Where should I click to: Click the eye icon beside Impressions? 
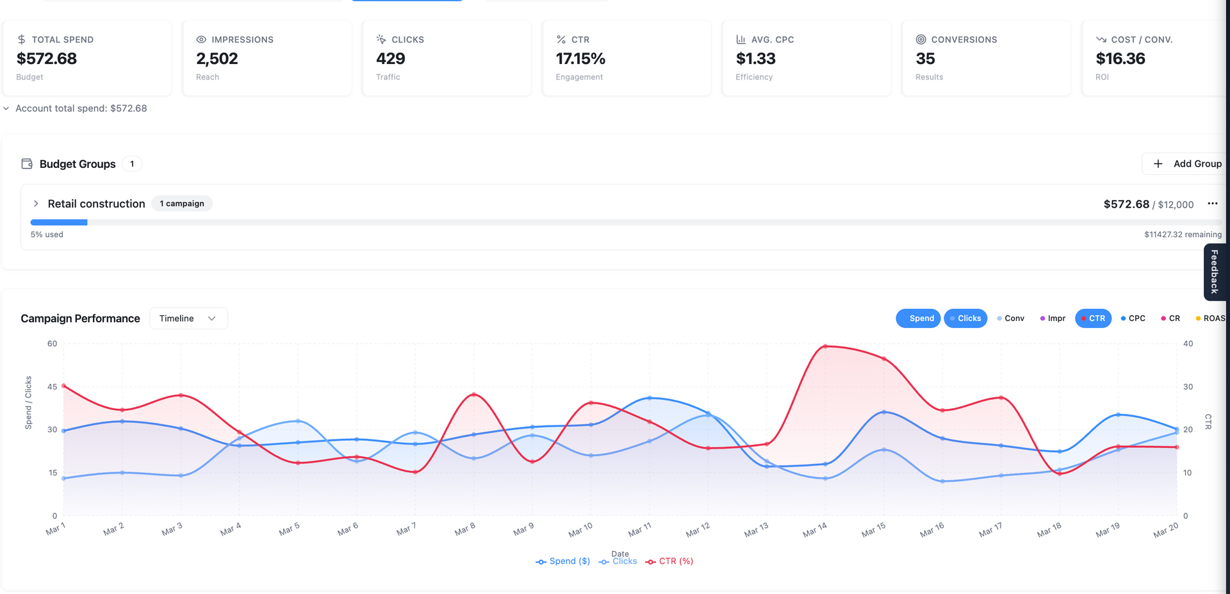(x=201, y=40)
